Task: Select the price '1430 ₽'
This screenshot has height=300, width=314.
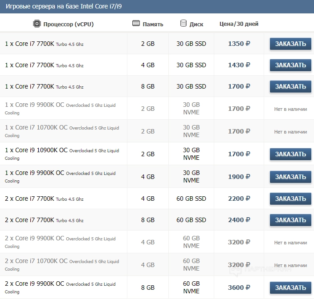Action: (239, 65)
